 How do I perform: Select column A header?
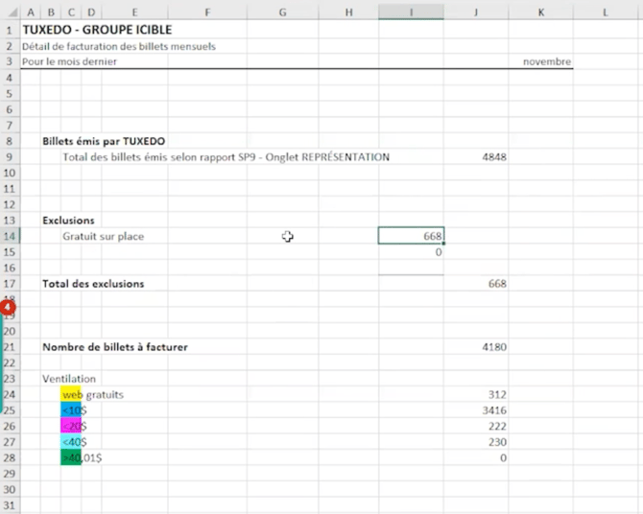(31, 12)
